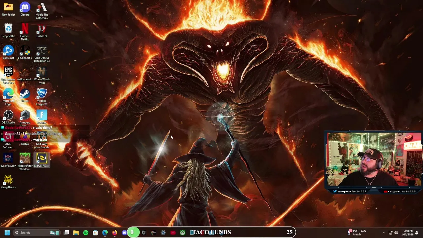Open Spotify from the taskbar
This screenshot has width=423, height=238.
pyautogui.click(x=86, y=233)
